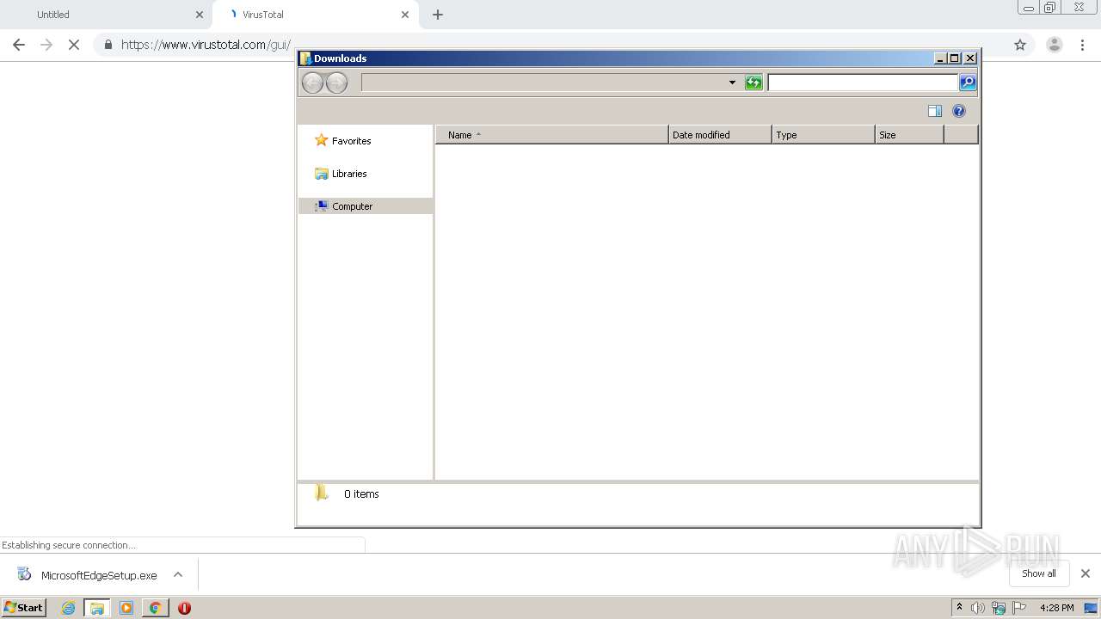Switch to the Untitled Chrome tab
This screenshot has height=619, width=1101.
click(103, 15)
